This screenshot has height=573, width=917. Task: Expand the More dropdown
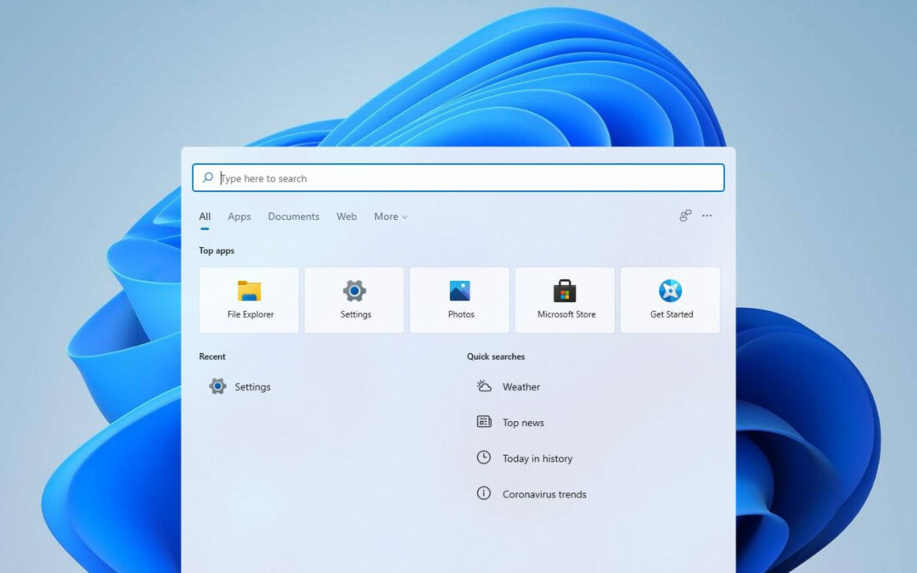click(391, 216)
